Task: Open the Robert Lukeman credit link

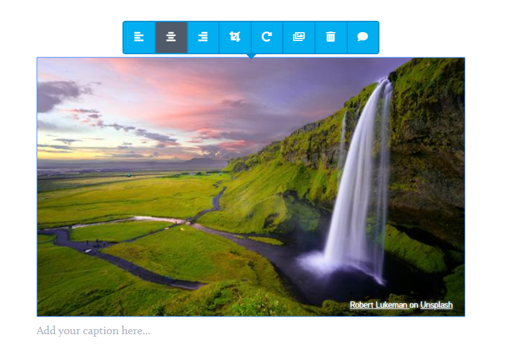Action: (378, 305)
